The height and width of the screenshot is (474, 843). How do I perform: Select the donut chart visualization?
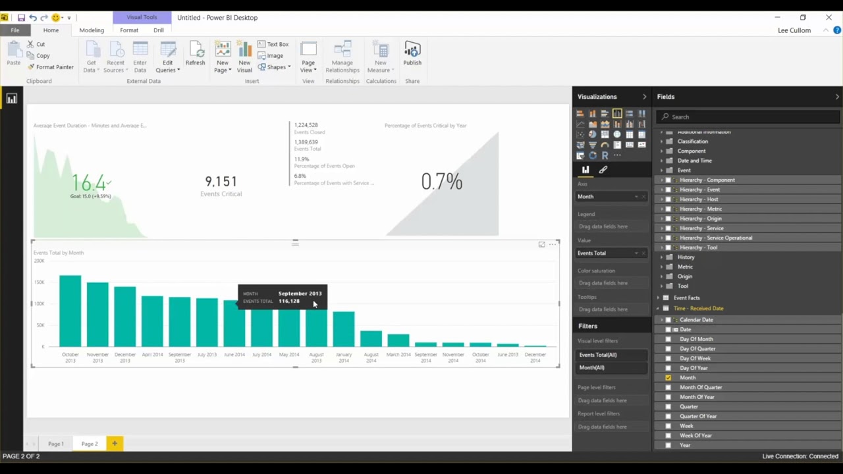593,155
